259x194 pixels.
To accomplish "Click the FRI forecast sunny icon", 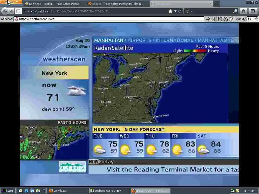I will [x=177, y=150].
